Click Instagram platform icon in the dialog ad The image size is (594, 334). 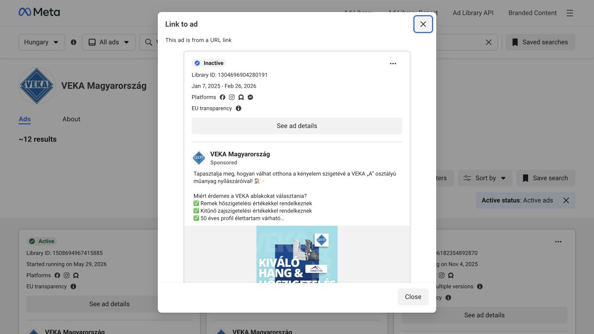pos(232,97)
